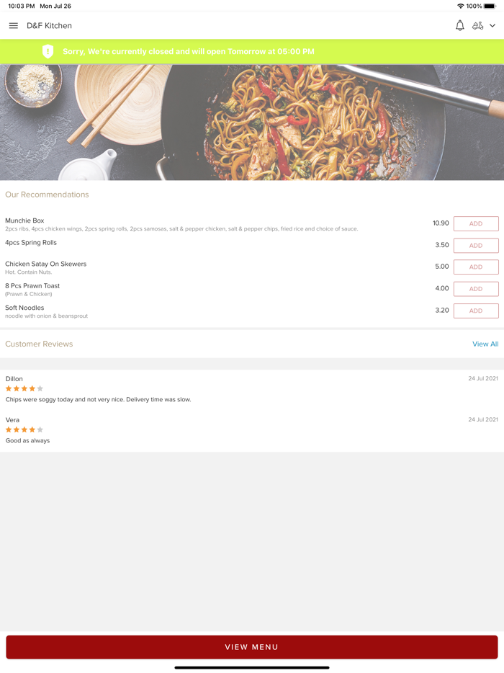Collapse the header options using the down arrow

coord(492,25)
